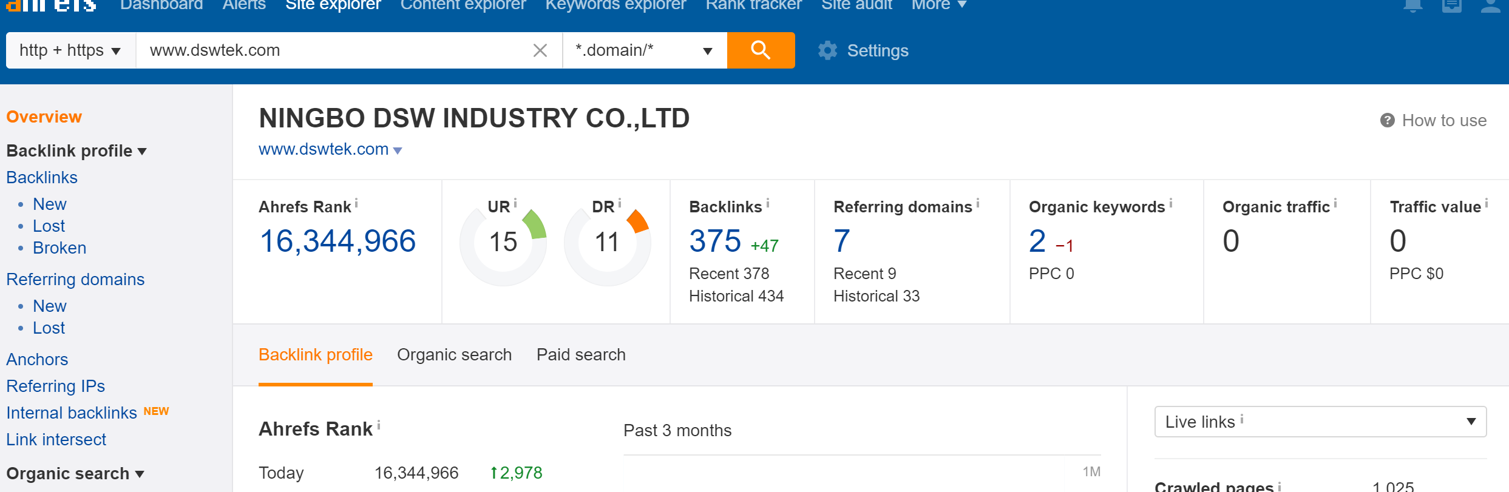Clear the URL field with the X icon
The height and width of the screenshot is (492, 1509).
point(540,50)
